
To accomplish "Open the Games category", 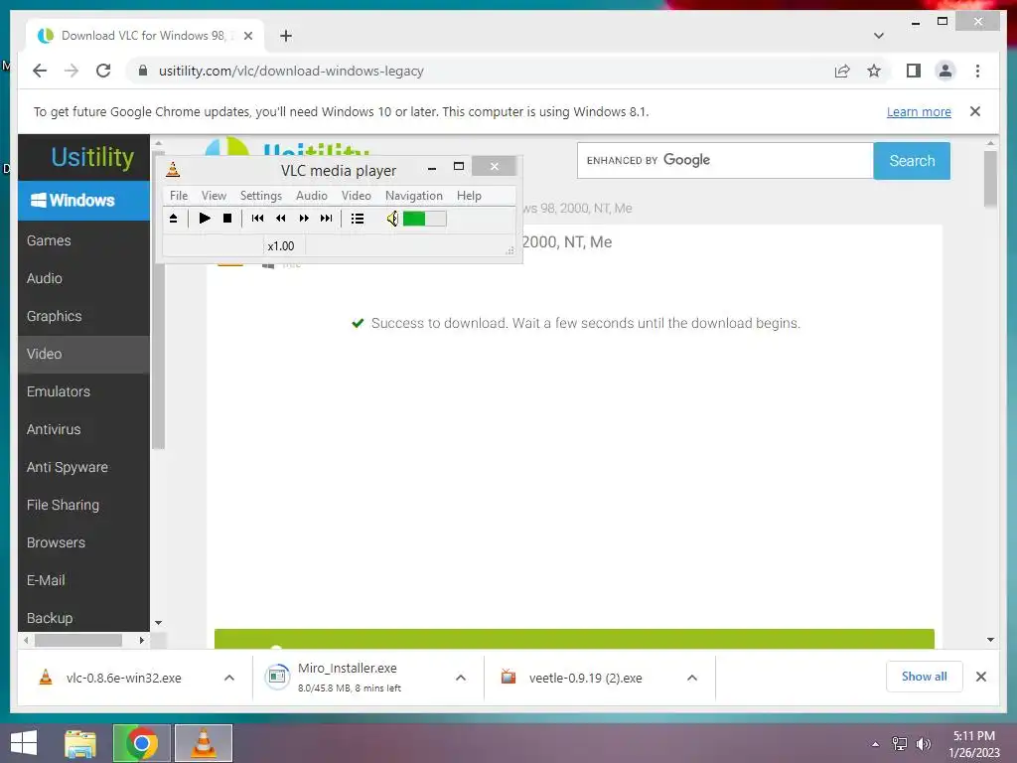I will [x=83, y=240].
